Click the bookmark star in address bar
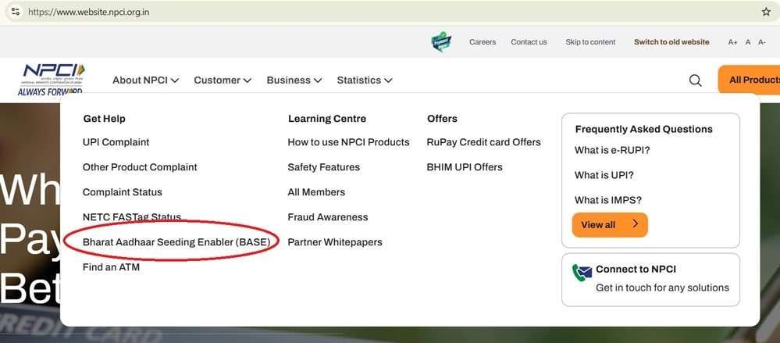 point(766,12)
